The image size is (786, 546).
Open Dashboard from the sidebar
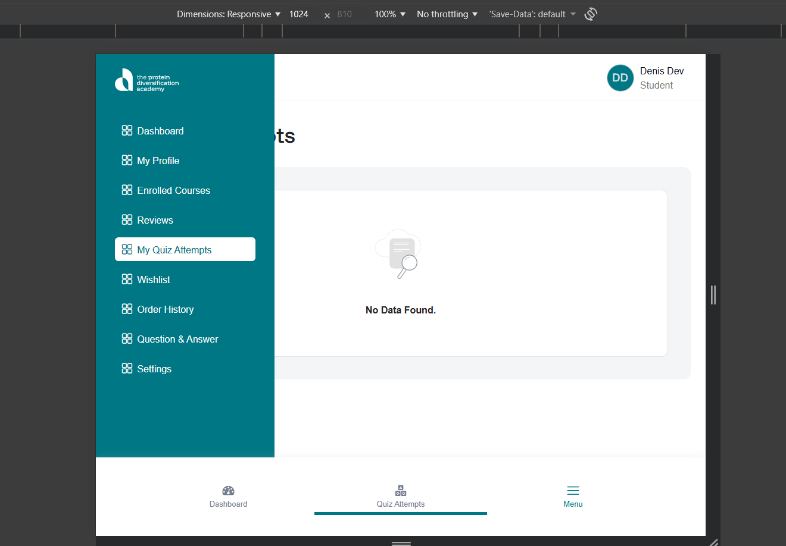185,131
